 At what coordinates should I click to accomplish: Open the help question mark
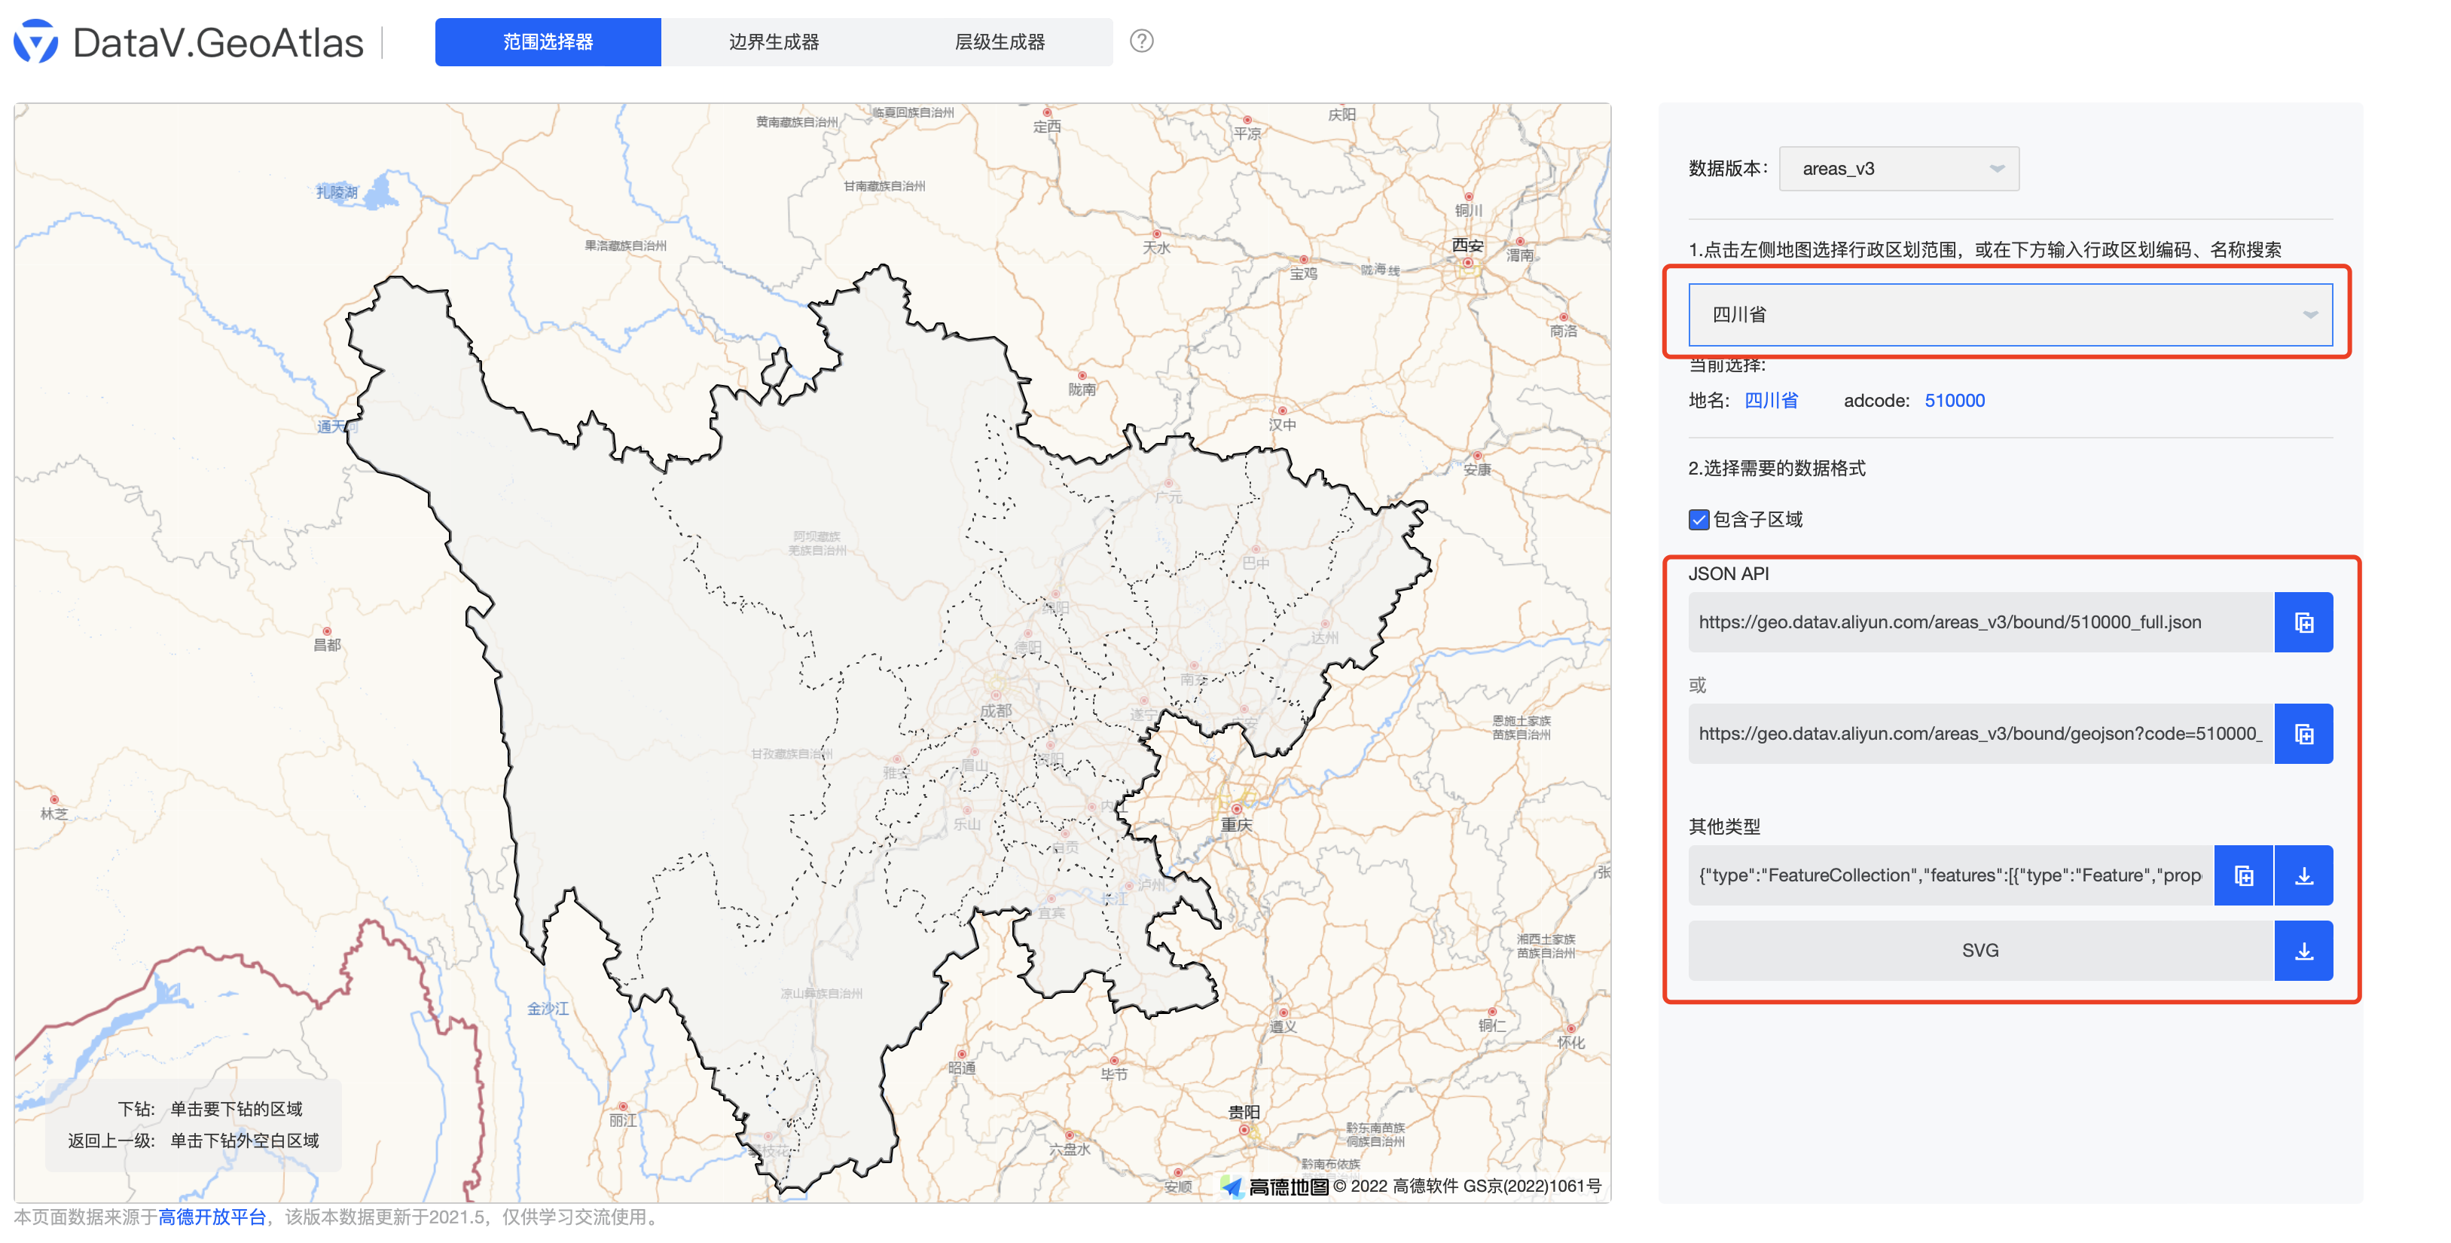[1142, 41]
